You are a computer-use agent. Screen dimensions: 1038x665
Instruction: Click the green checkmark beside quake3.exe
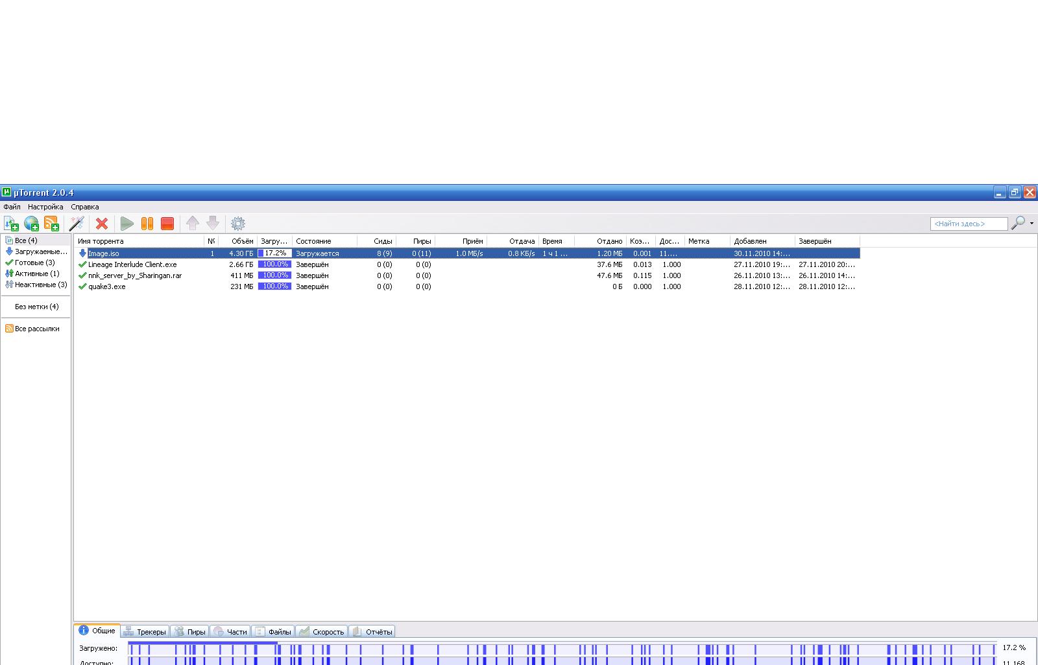click(82, 286)
